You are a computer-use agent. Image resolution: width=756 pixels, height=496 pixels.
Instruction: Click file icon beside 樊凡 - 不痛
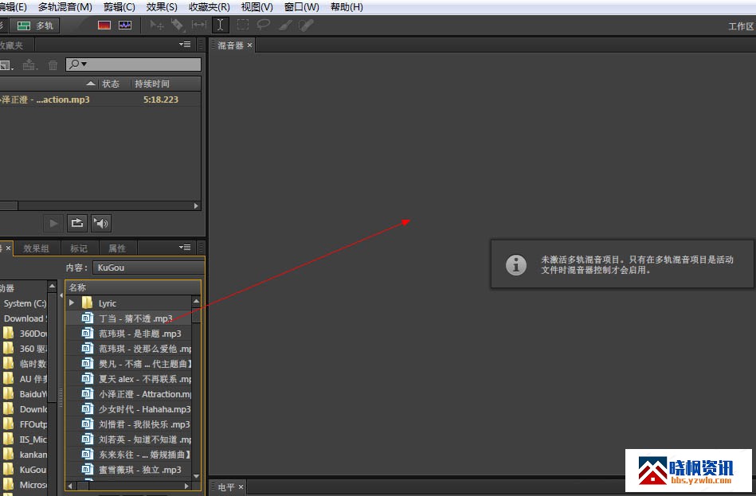point(88,364)
